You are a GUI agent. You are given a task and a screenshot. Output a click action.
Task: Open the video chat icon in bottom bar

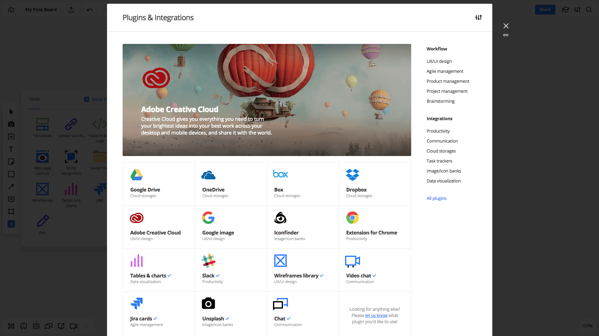pos(74,326)
